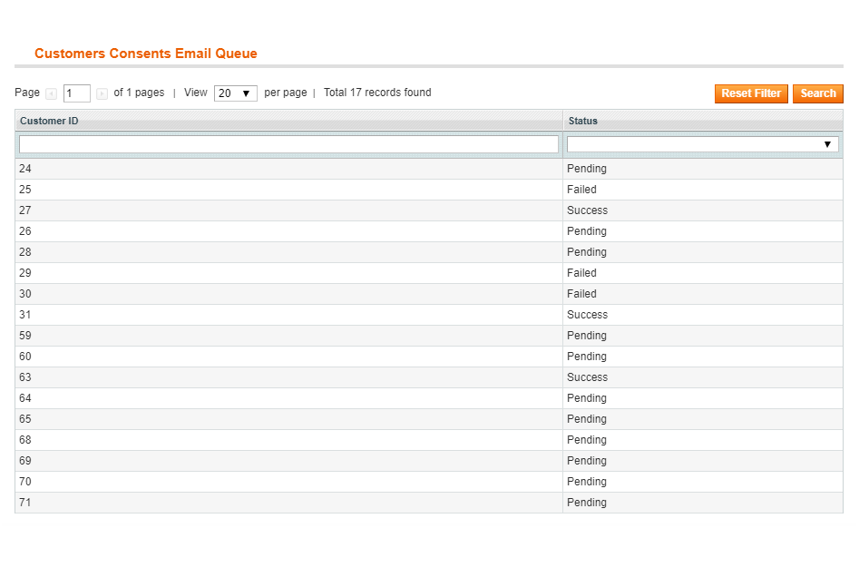Focus the Customer ID filter field
Screen dimensions: 859x577
(288, 144)
